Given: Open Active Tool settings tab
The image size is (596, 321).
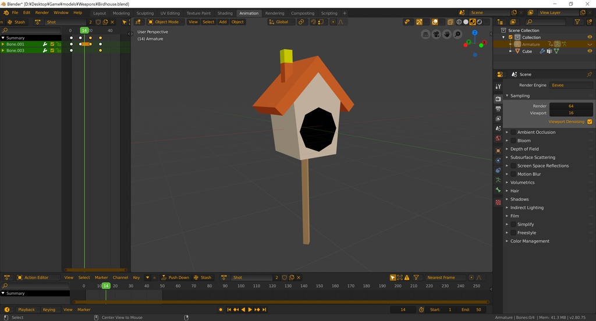Looking at the screenshot, I should [498, 87].
